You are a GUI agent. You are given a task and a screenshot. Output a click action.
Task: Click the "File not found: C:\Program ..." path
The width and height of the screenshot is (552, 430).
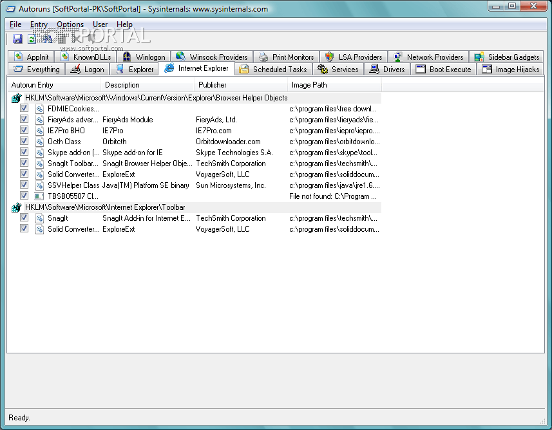tap(332, 196)
